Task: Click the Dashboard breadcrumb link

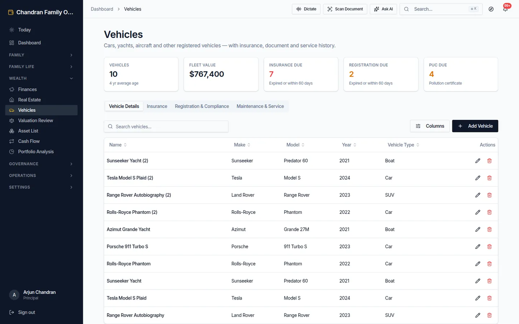Action: click(102, 9)
